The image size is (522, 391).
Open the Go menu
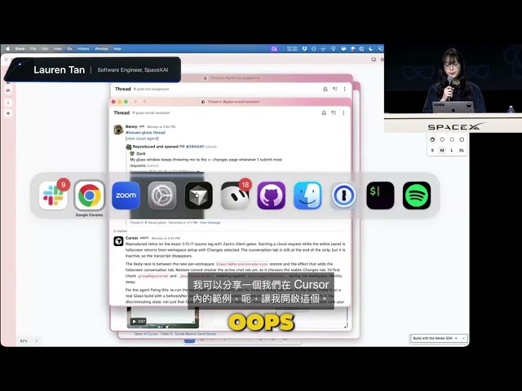[69, 49]
